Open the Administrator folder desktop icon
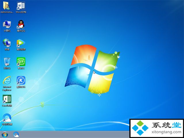The height and width of the screenshot is (138, 184). [x=7, y=7]
